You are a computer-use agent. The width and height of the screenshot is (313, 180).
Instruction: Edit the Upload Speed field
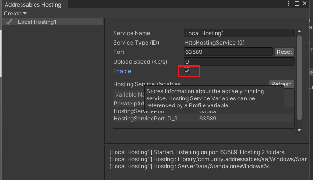[239, 61]
